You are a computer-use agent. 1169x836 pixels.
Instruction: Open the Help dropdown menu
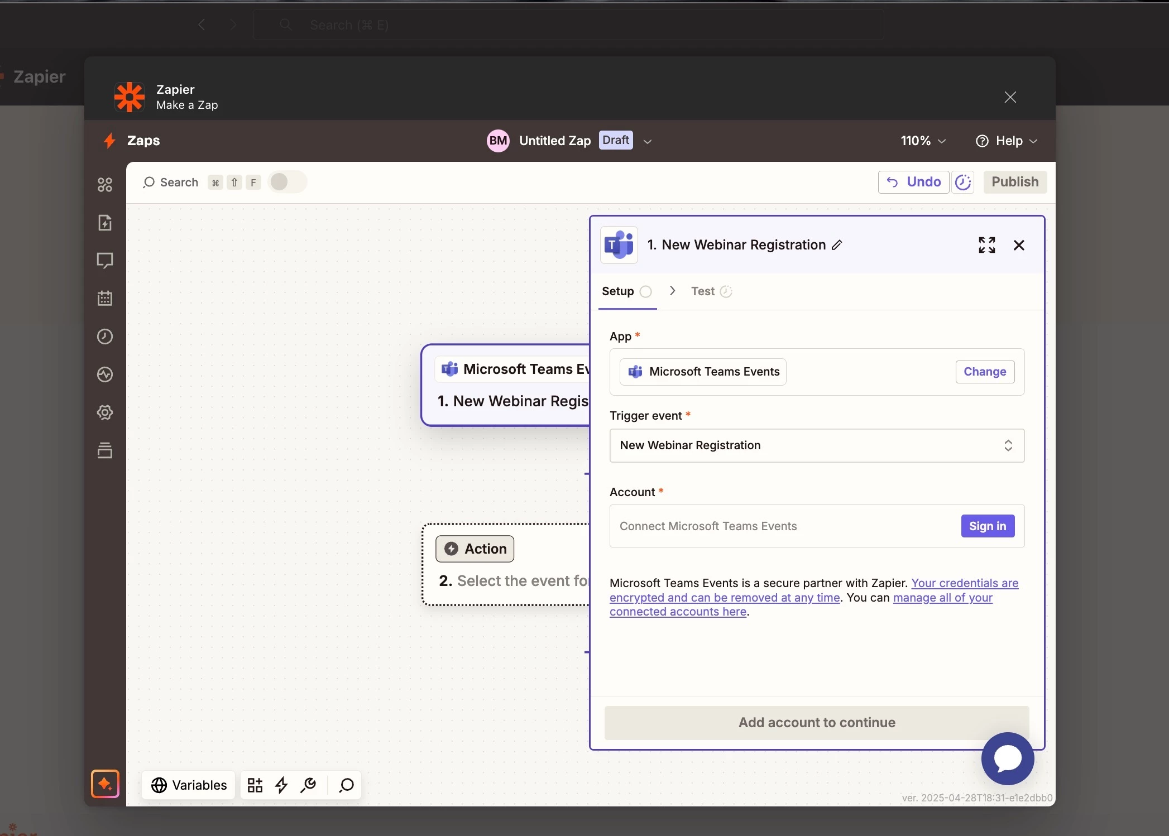[1007, 141]
